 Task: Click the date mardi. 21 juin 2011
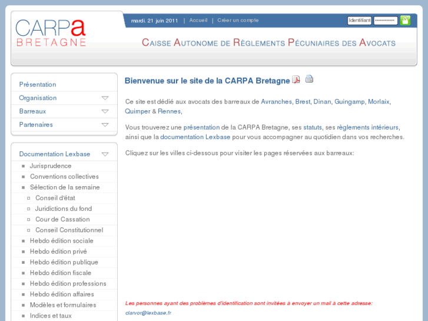tap(154, 21)
